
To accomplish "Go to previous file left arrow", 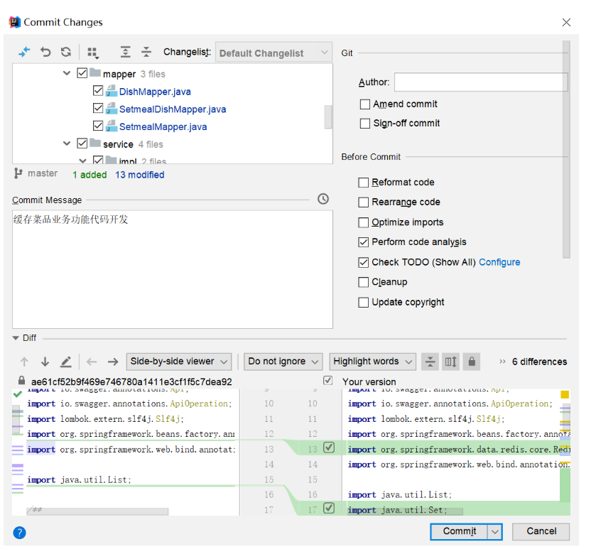I will click(x=92, y=362).
